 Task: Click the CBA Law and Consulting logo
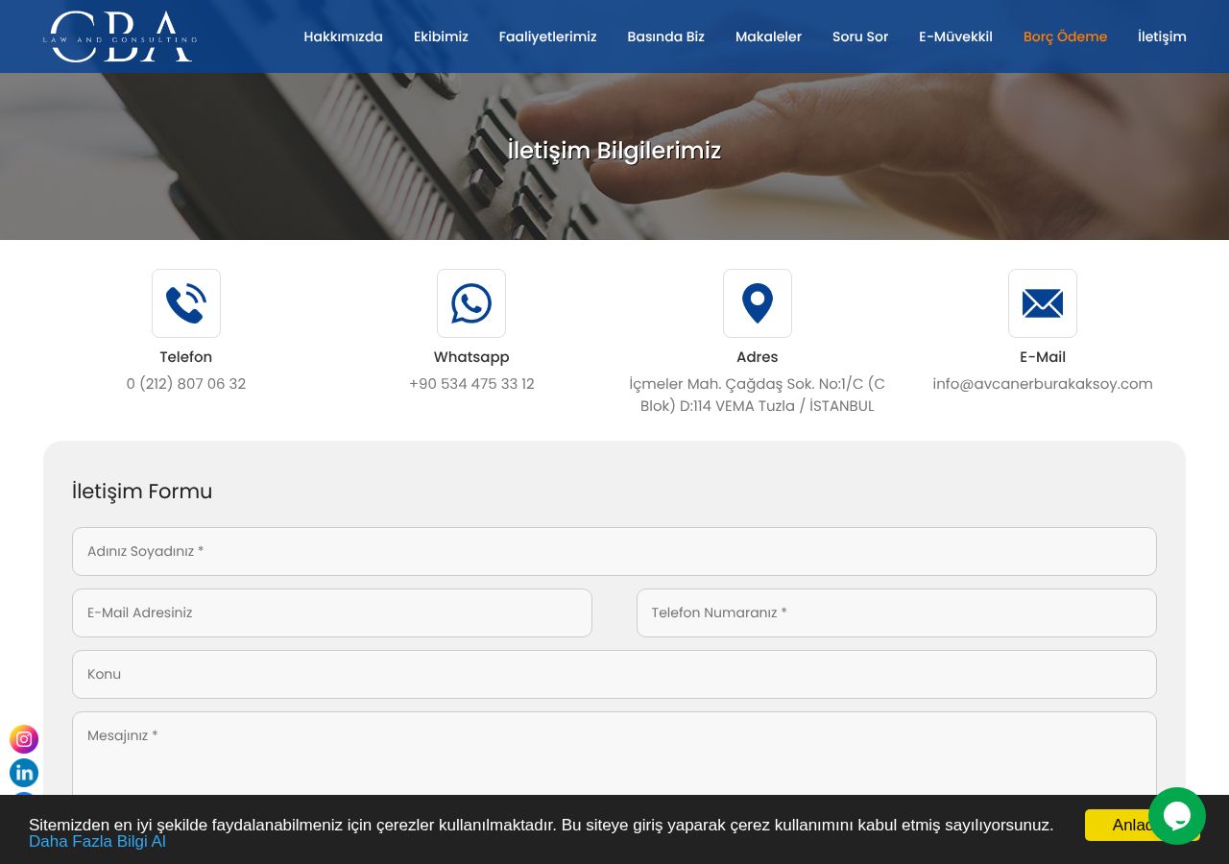(x=120, y=36)
